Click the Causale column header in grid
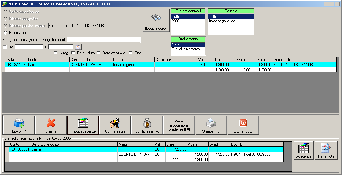 [133, 60]
